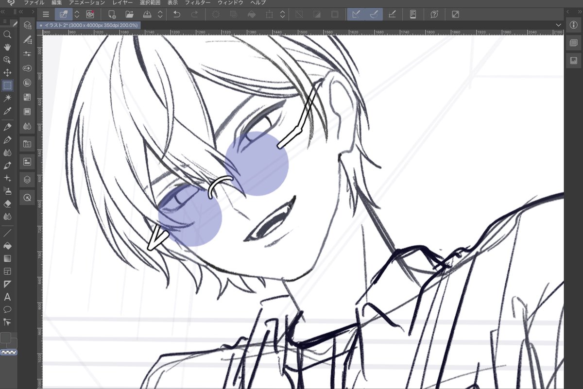Select the Gradient tool
Image resolution: width=583 pixels, height=389 pixels.
pos(8,258)
